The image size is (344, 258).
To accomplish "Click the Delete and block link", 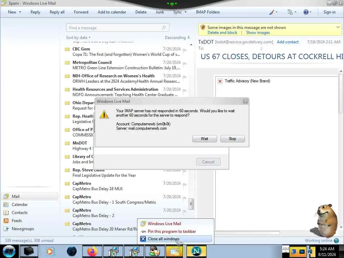I will [x=222, y=33].
